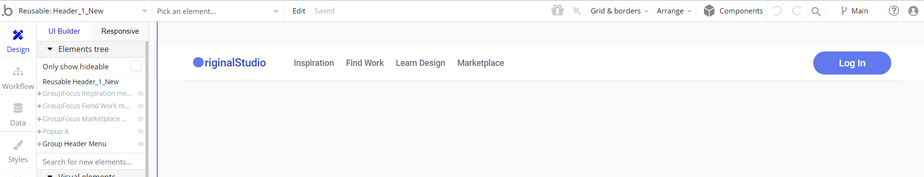Screen dimensions: 924x177
Task: Show the Popup A element
Action: coord(141,131)
